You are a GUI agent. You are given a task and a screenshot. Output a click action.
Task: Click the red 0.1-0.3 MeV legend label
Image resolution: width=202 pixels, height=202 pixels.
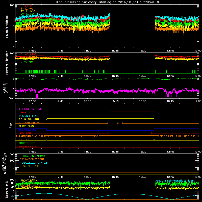29,54
